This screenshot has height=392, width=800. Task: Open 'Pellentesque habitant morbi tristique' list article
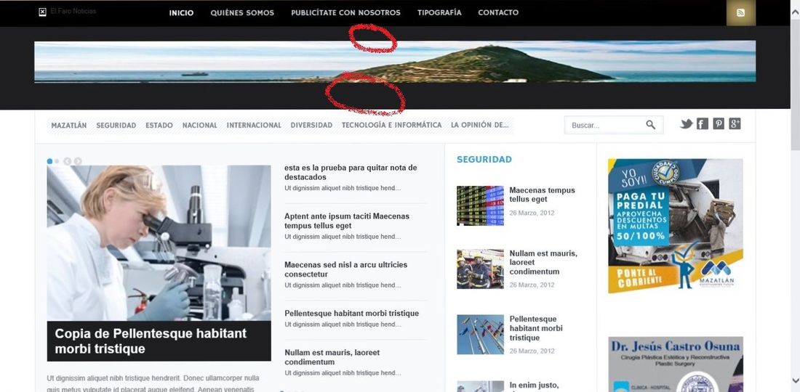click(351, 313)
